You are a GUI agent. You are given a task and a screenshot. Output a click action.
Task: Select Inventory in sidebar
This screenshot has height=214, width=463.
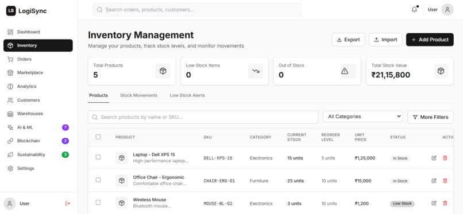[38, 45]
